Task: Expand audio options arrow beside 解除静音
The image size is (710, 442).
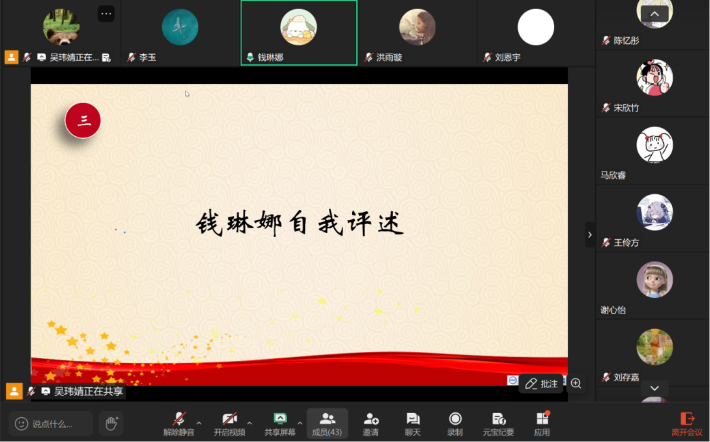Action: click(199, 423)
